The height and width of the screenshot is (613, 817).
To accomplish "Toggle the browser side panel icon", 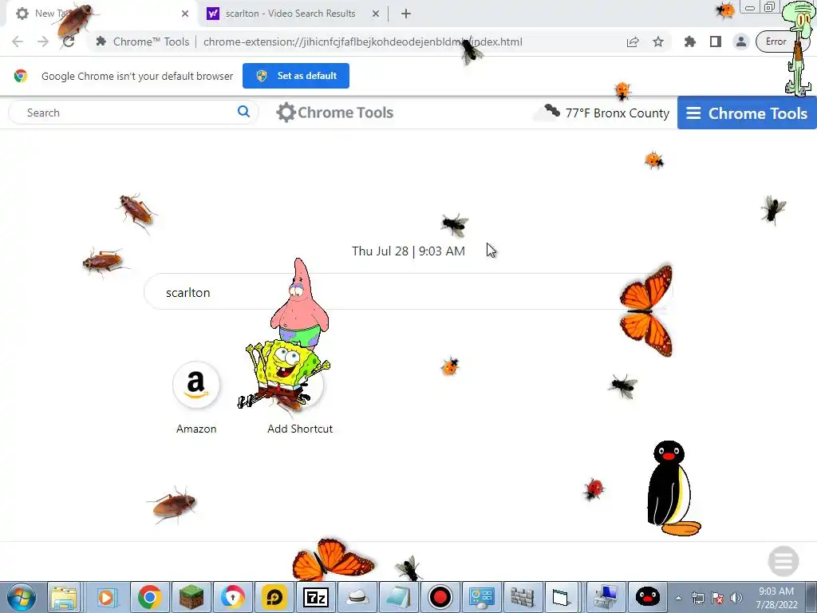I will [x=716, y=42].
